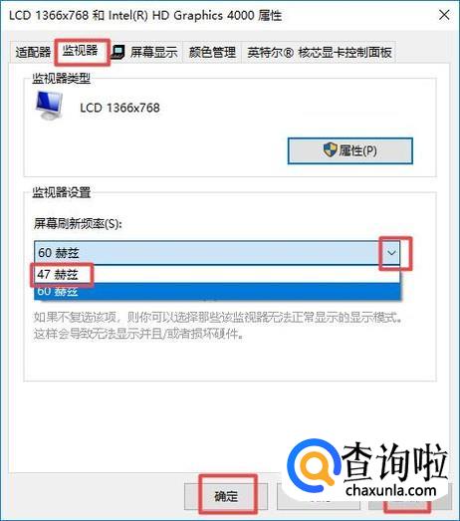Click the 屏幕刷新频率(S) label

click(x=78, y=223)
